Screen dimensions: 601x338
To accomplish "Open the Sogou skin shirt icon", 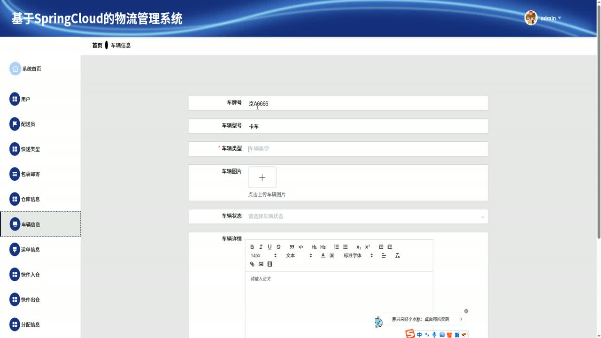I will tap(449, 335).
